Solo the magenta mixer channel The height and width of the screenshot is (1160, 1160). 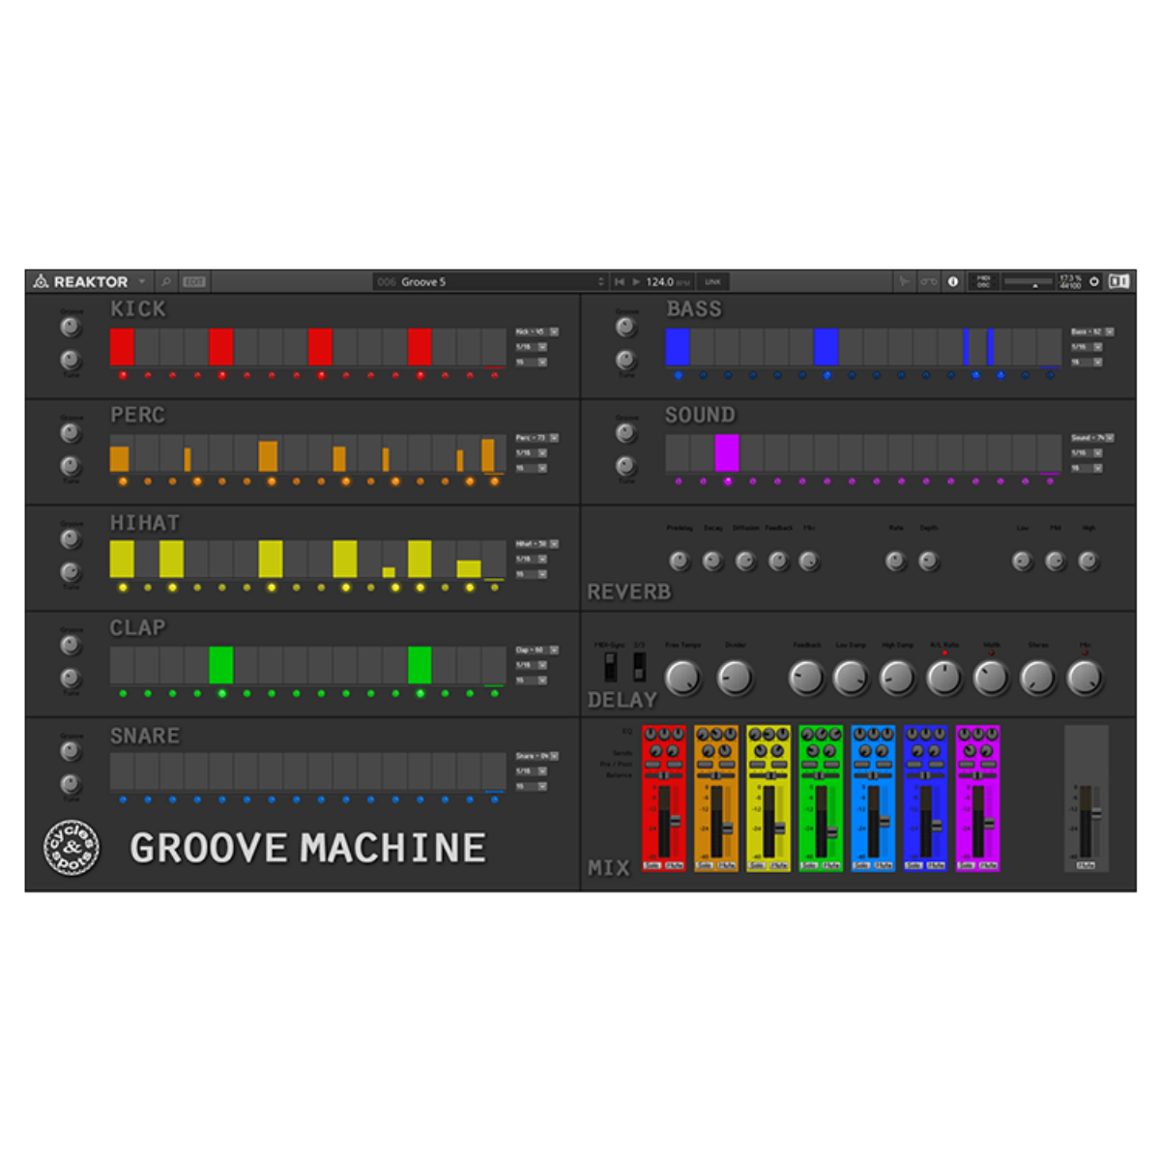click(x=966, y=865)
